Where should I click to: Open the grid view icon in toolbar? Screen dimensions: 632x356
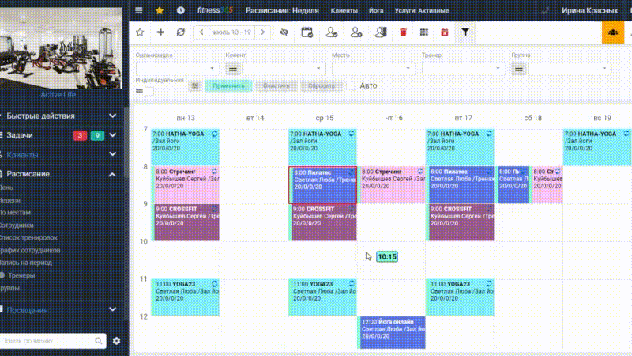[x=423, y=32]
